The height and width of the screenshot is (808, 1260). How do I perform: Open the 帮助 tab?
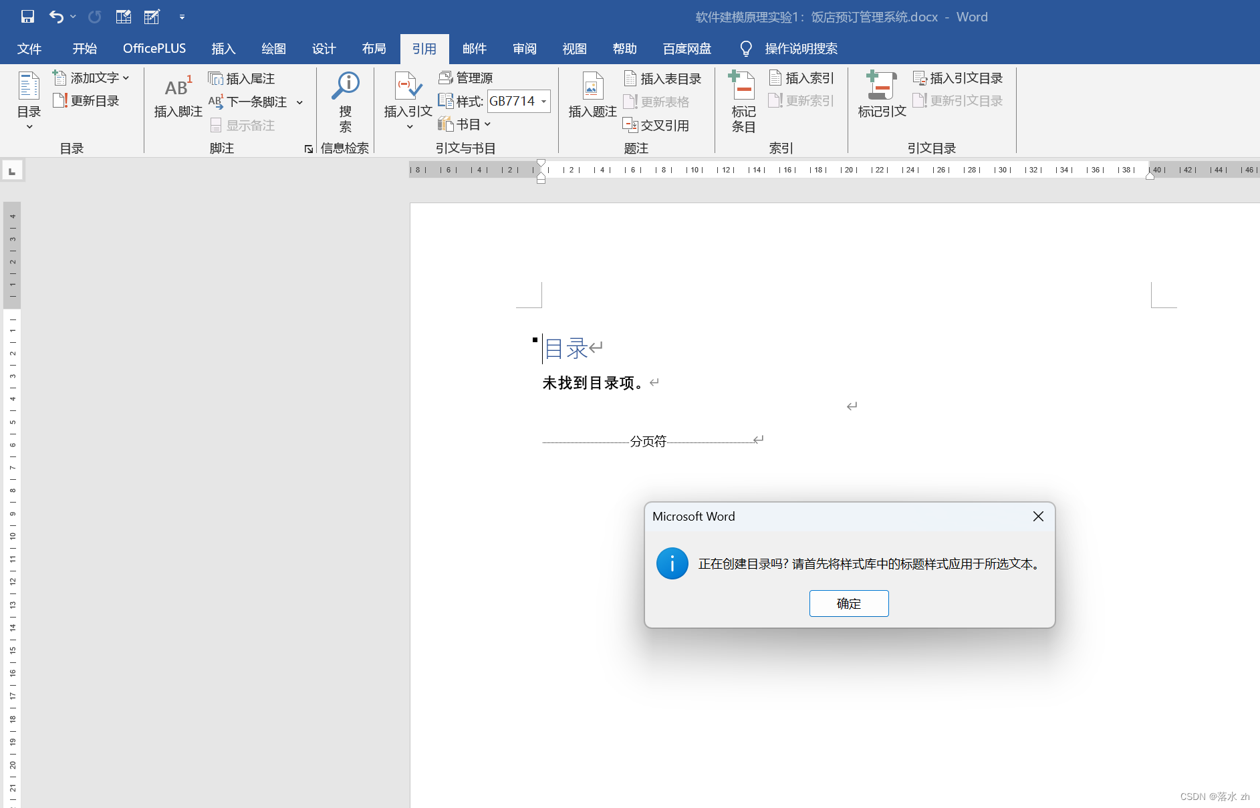click(x=625, y=49)
